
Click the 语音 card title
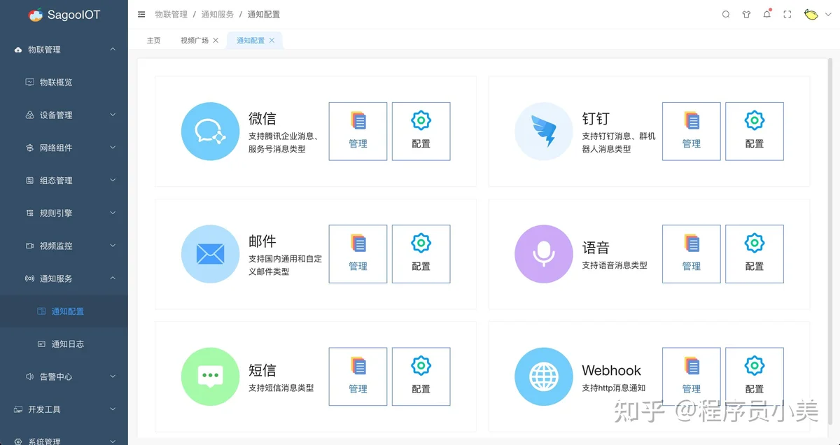point(596,248)
